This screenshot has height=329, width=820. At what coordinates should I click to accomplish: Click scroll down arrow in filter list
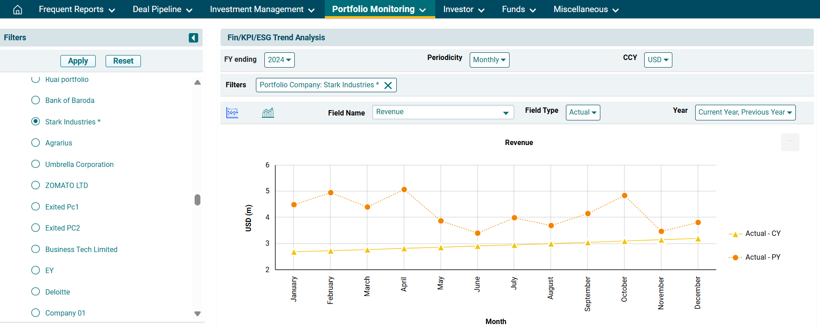click(197, 314)
